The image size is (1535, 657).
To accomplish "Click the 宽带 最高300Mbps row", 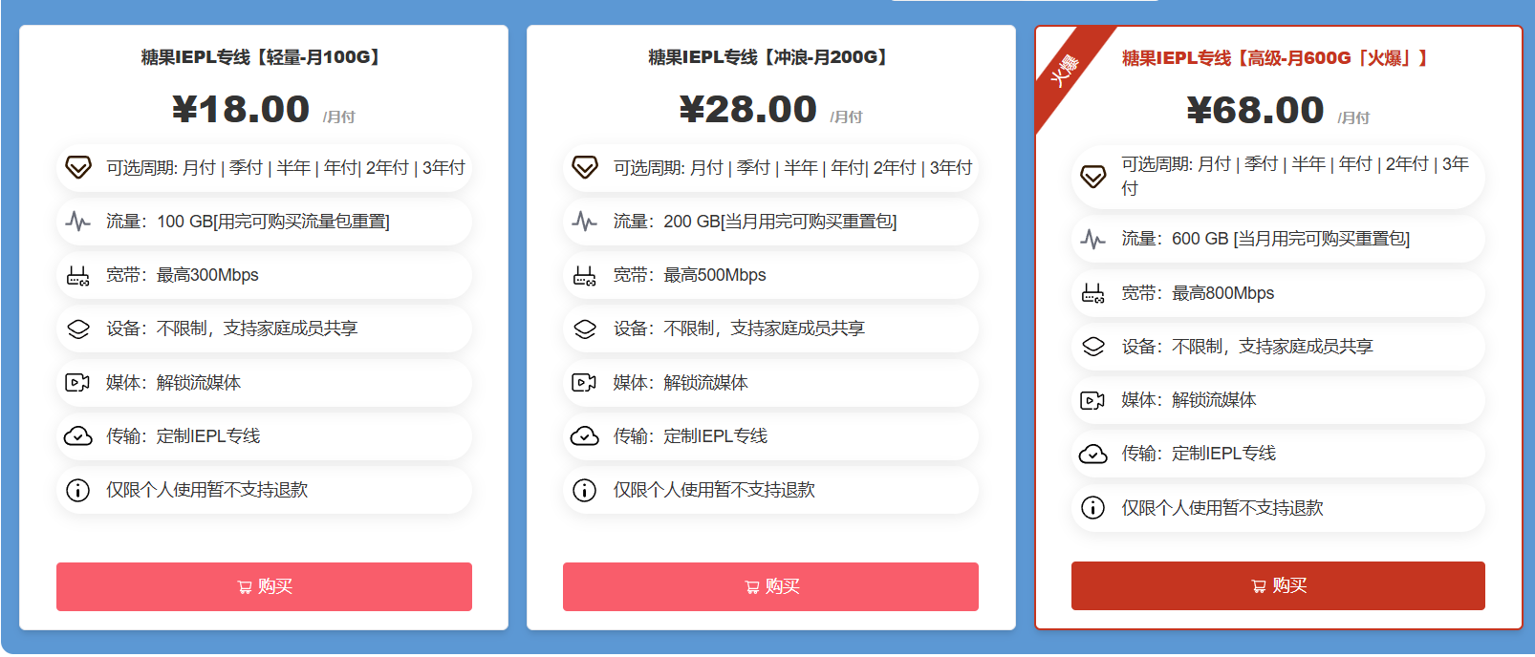I will tap(264, 275).
